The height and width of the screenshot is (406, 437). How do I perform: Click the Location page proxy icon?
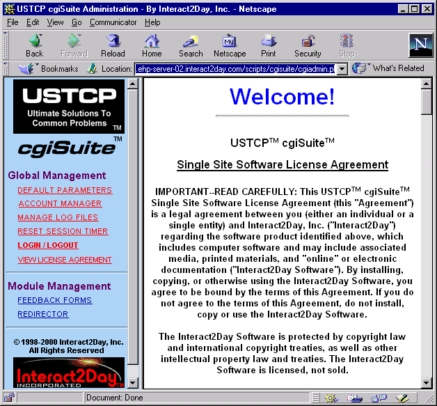point(92,69)
